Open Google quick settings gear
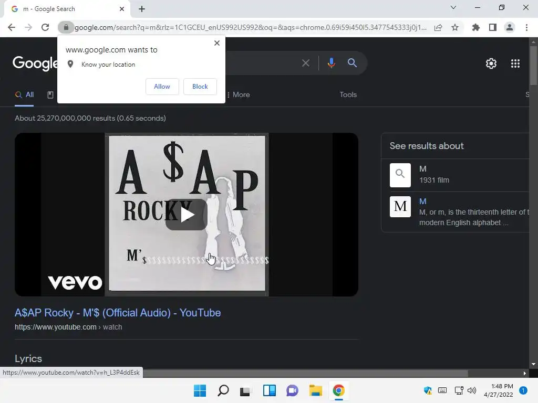The image size is (538, 403). [491, 63]
